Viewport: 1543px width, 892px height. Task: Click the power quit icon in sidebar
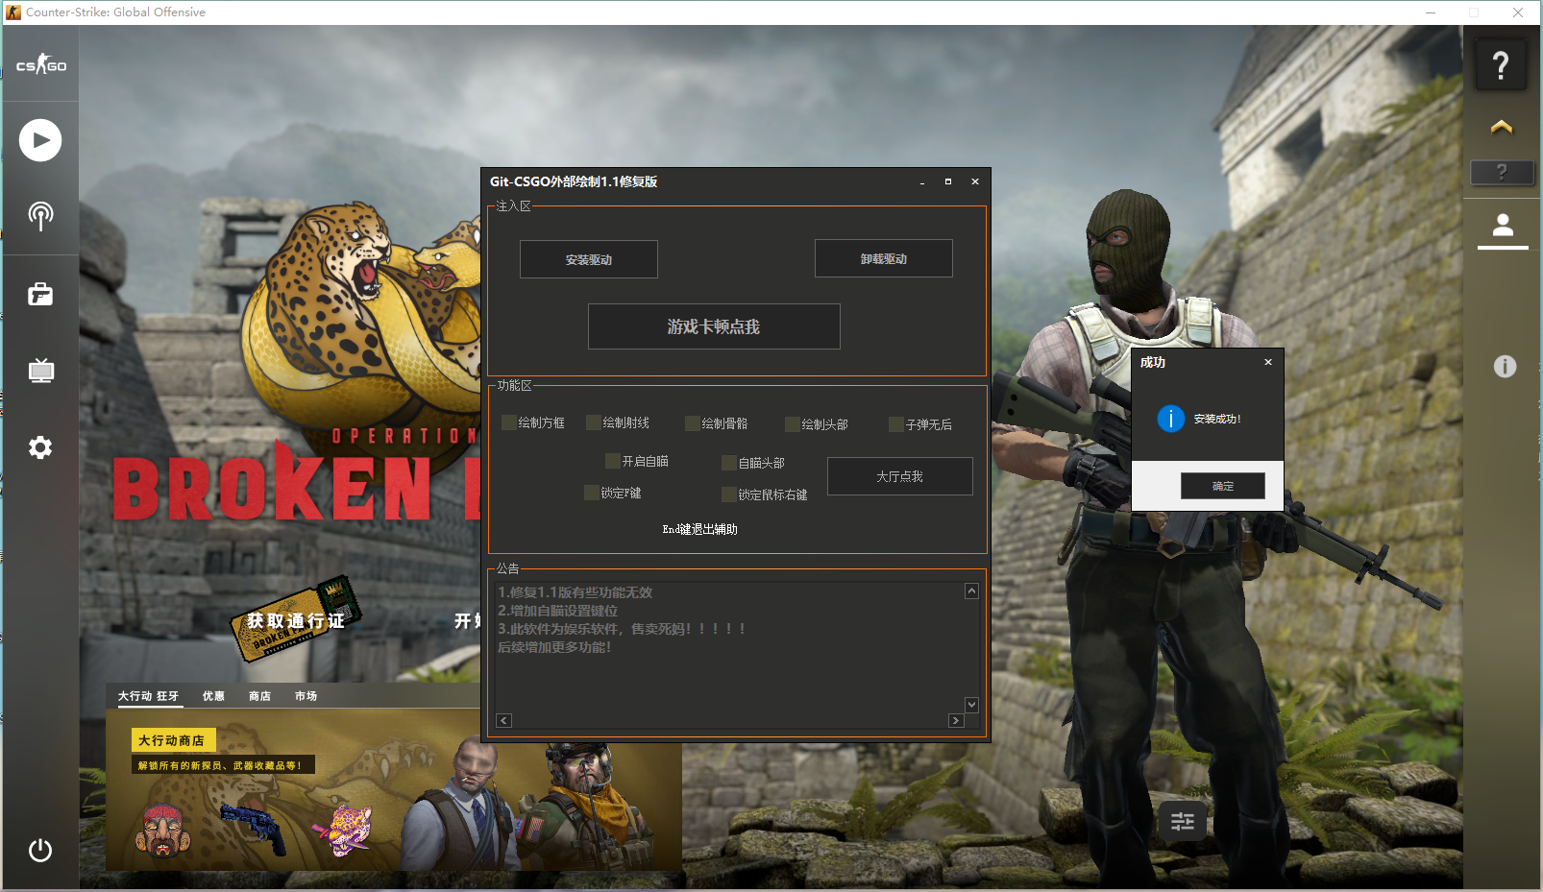[x=39, y=850]
